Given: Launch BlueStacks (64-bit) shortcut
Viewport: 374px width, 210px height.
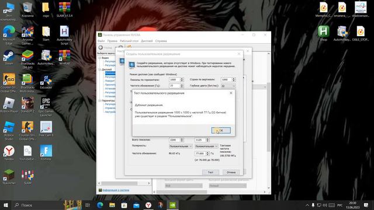Looking at the screenshot, I should [27, 60].
